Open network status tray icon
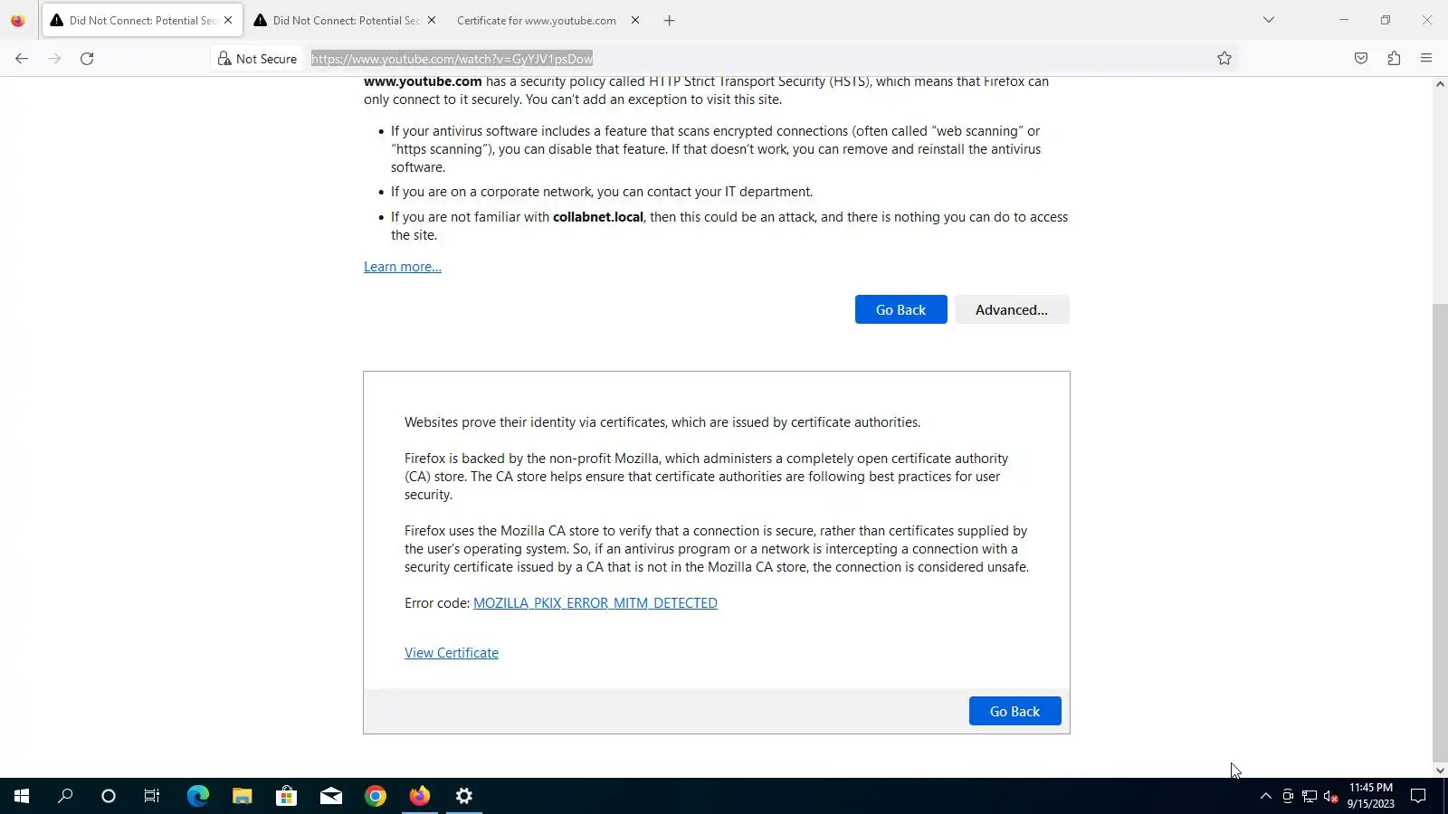This screenshot has height=814, width=1448. click(x=1309, y=796)
